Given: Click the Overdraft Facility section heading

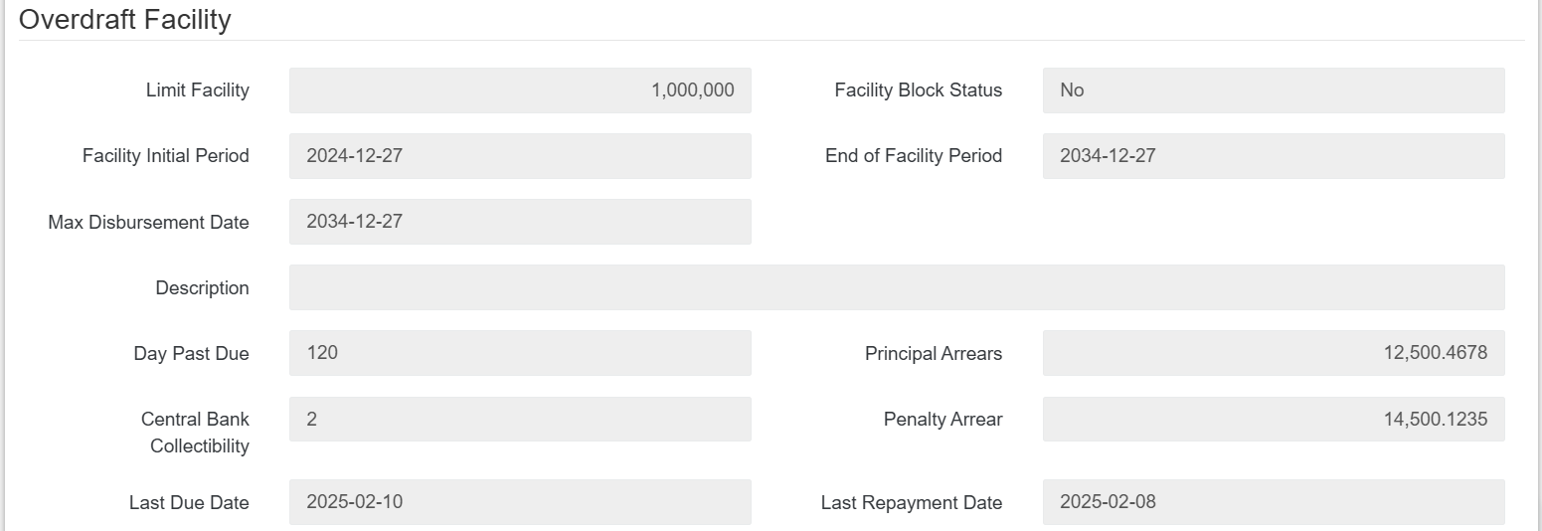Looking at the screenshot, I should (x=125, y=20).
